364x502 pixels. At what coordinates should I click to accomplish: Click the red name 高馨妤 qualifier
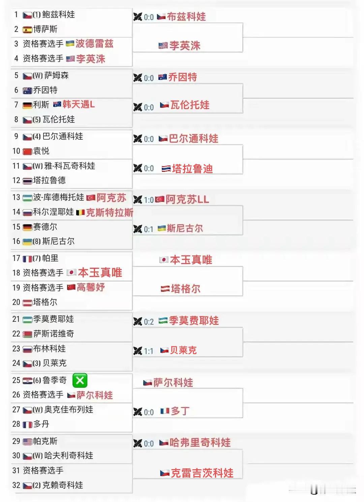point(91,287)
